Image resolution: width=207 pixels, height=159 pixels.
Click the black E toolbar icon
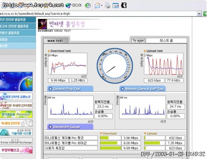pos(124,5)
